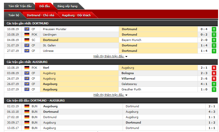Expand more Augsburg matches via Hiển thị thêm trận đấu
The image size is (219, 132).
(110, 95)
